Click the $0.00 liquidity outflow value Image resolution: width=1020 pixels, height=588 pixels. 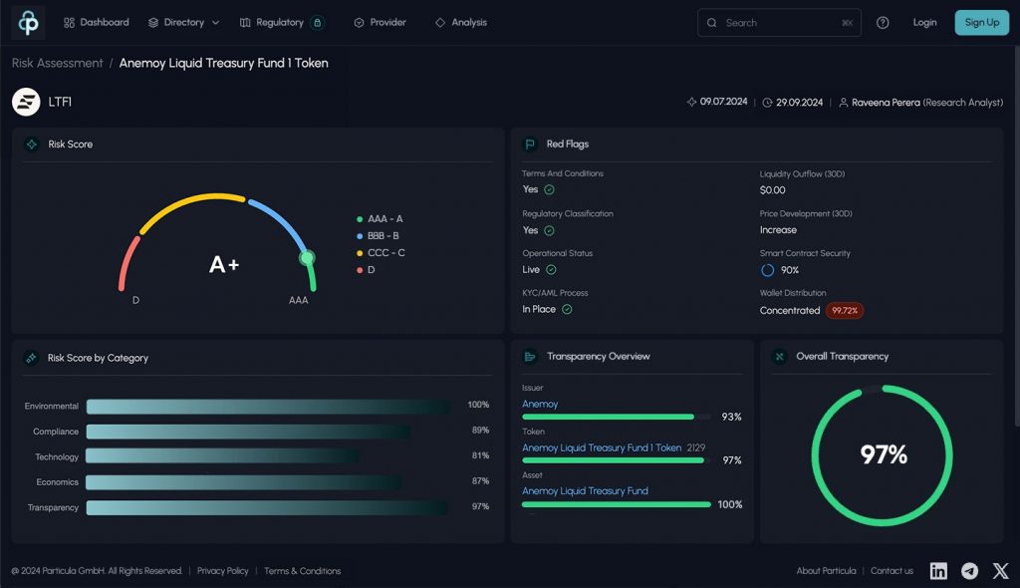pyautogui.click(x=773, y=190)
